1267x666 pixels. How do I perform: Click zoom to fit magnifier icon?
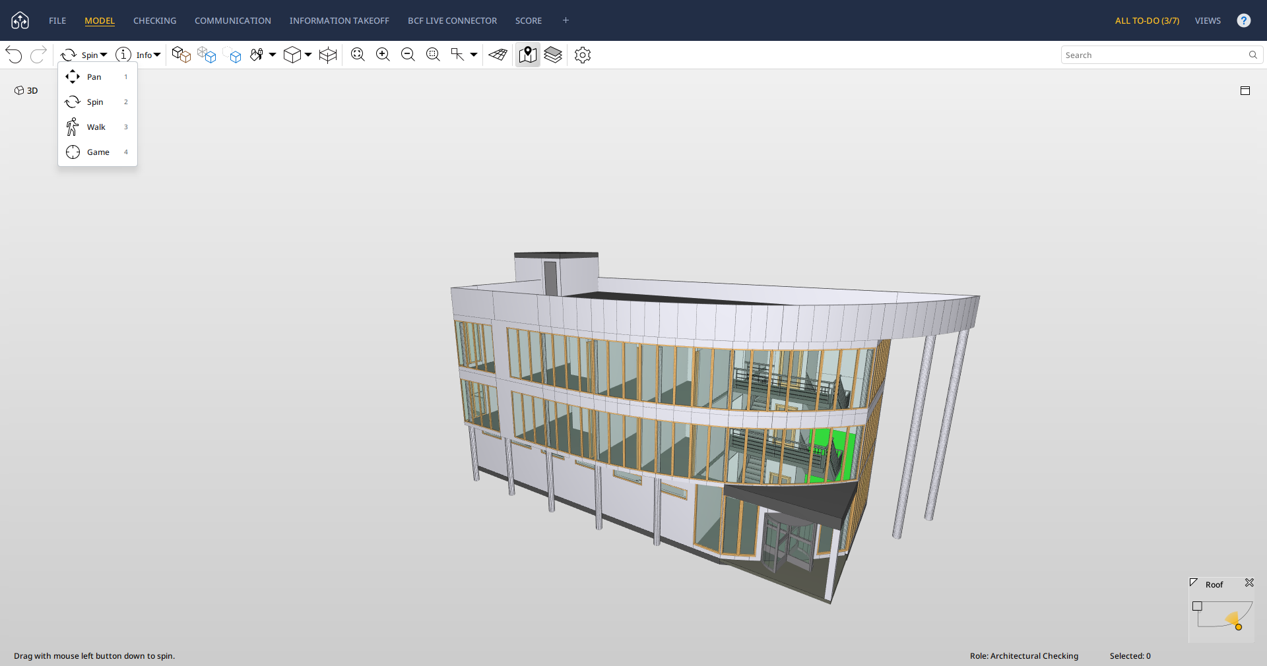(358, 55)
